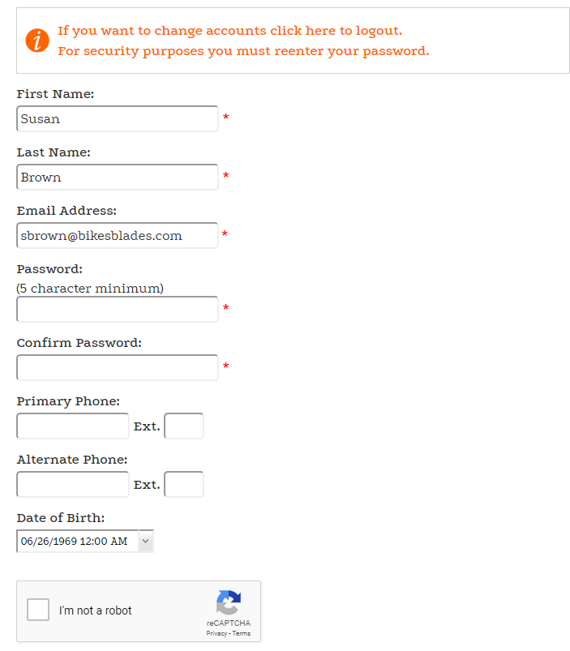Click the Date of Birth label
This screenshot has width=570, height=651.
61,518
